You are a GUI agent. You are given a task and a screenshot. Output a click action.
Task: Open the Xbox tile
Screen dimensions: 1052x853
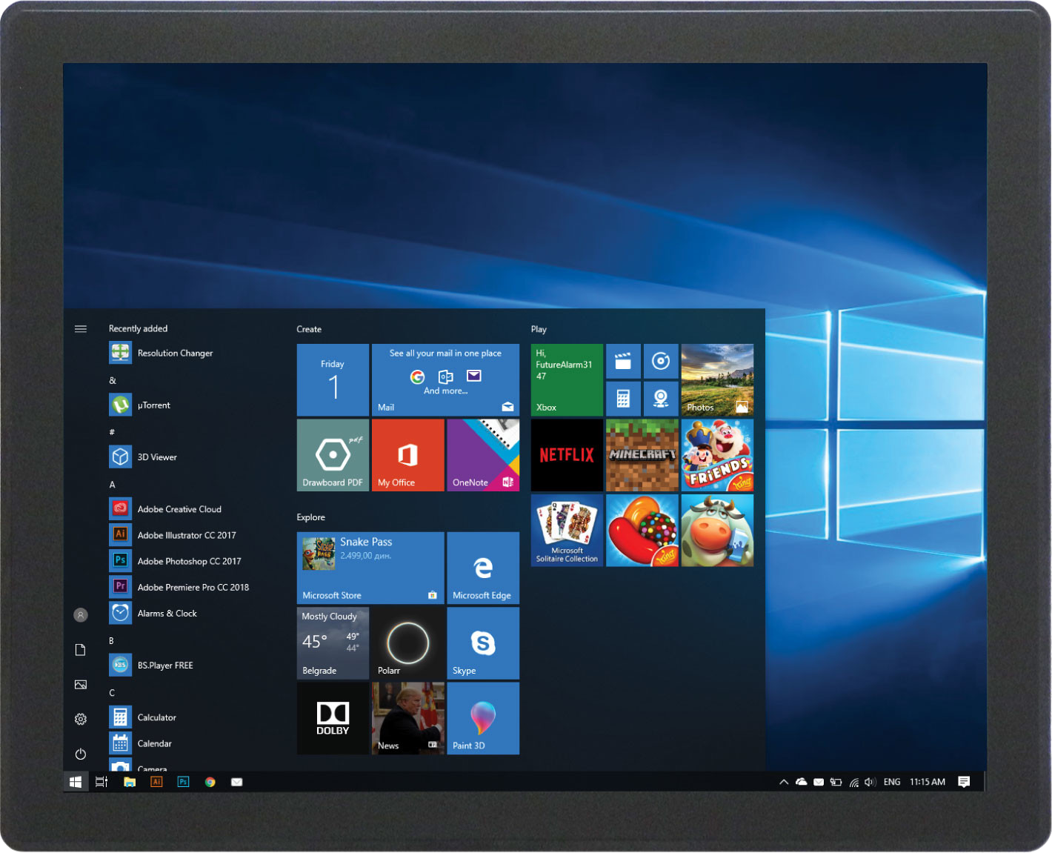[567, 380]
